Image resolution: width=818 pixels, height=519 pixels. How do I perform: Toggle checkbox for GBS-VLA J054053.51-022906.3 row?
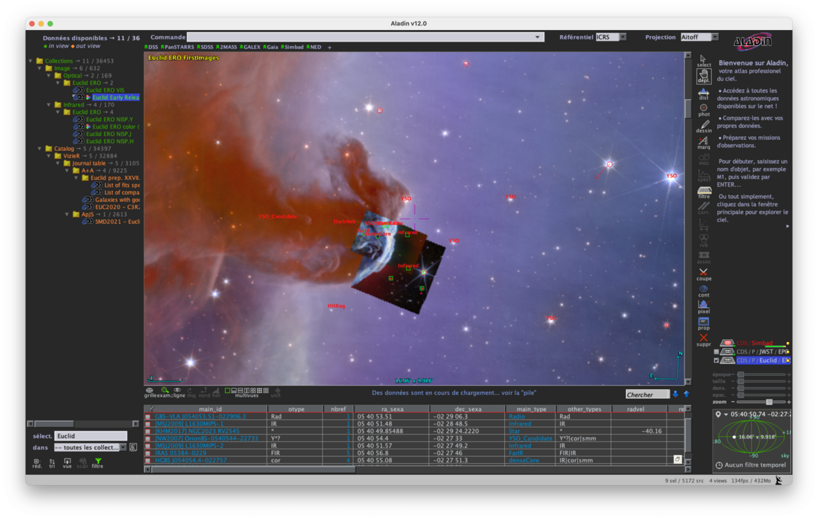point(148,417)
